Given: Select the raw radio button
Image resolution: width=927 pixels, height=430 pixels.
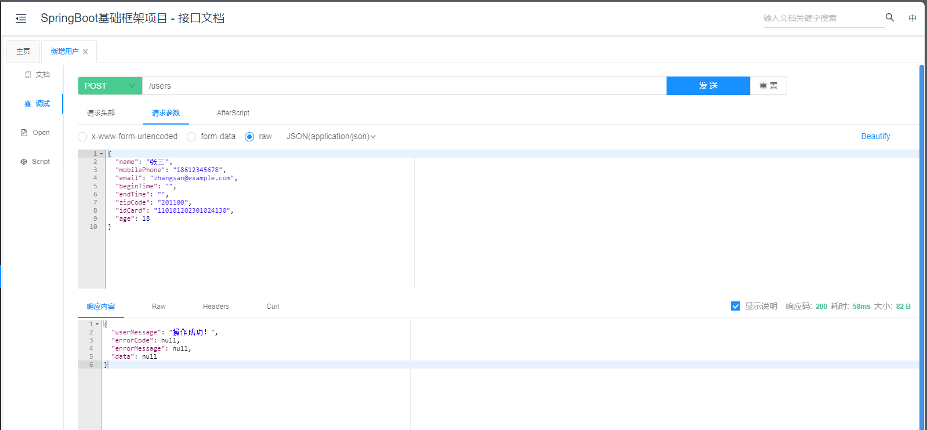Looking at the screenshot, I should pos(249,137).
